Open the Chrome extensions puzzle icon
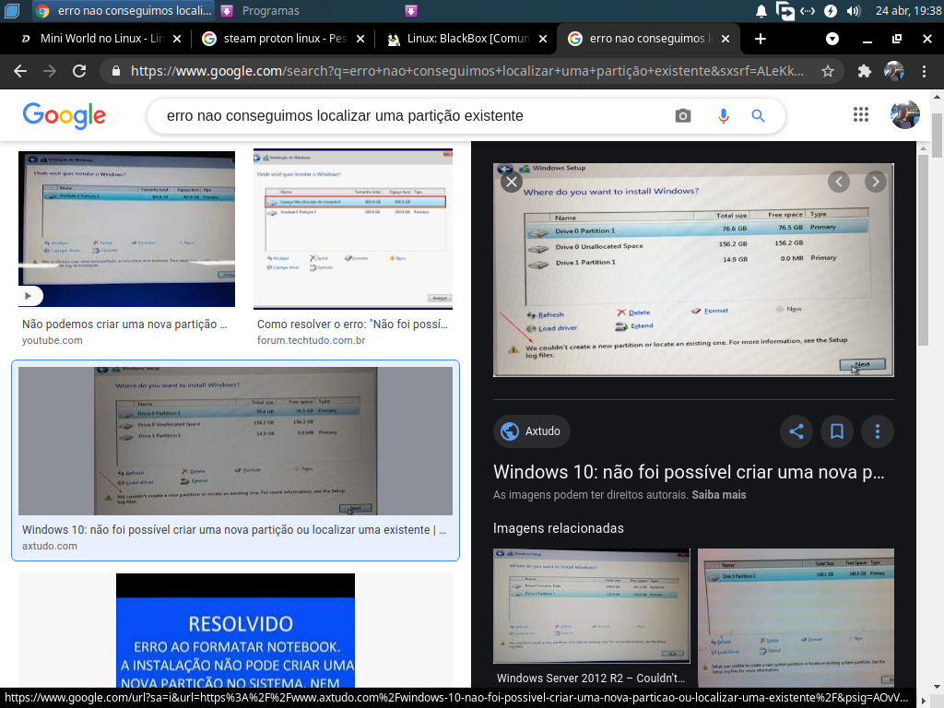This screenshot has height=708, width=944. tap(865, 71)
